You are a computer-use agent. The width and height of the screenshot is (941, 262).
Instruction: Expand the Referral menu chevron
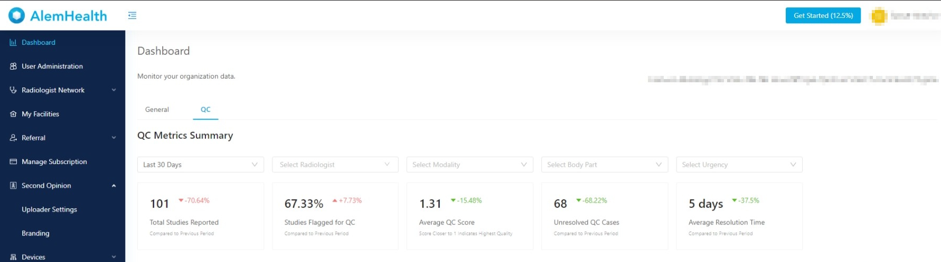pos(114,138)
